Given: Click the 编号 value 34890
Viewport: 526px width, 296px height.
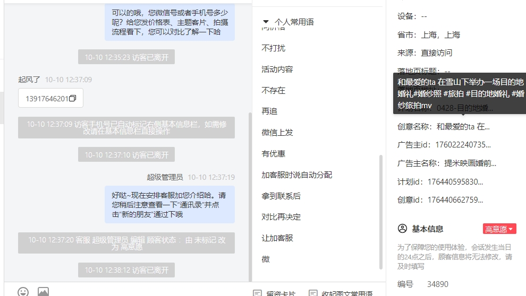Looking at the screenshot, I should click(x=437, y=284).
